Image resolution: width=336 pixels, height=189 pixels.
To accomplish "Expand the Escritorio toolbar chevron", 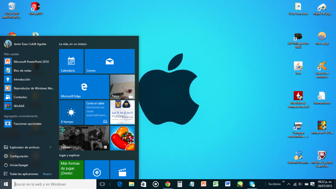I will point(283,181).
